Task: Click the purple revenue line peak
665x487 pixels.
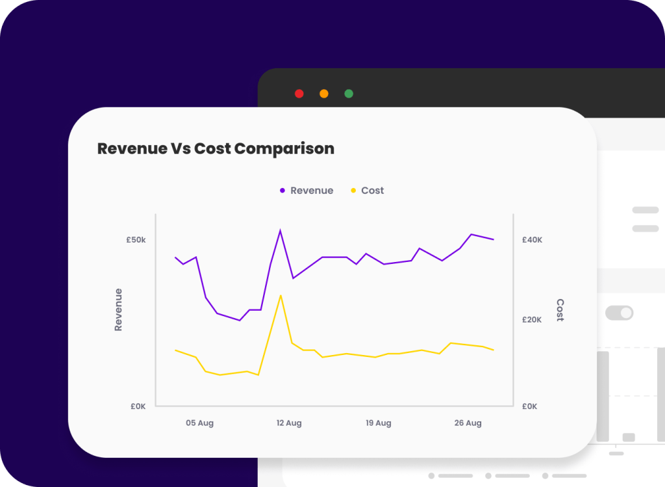Action: click(280, 230)
